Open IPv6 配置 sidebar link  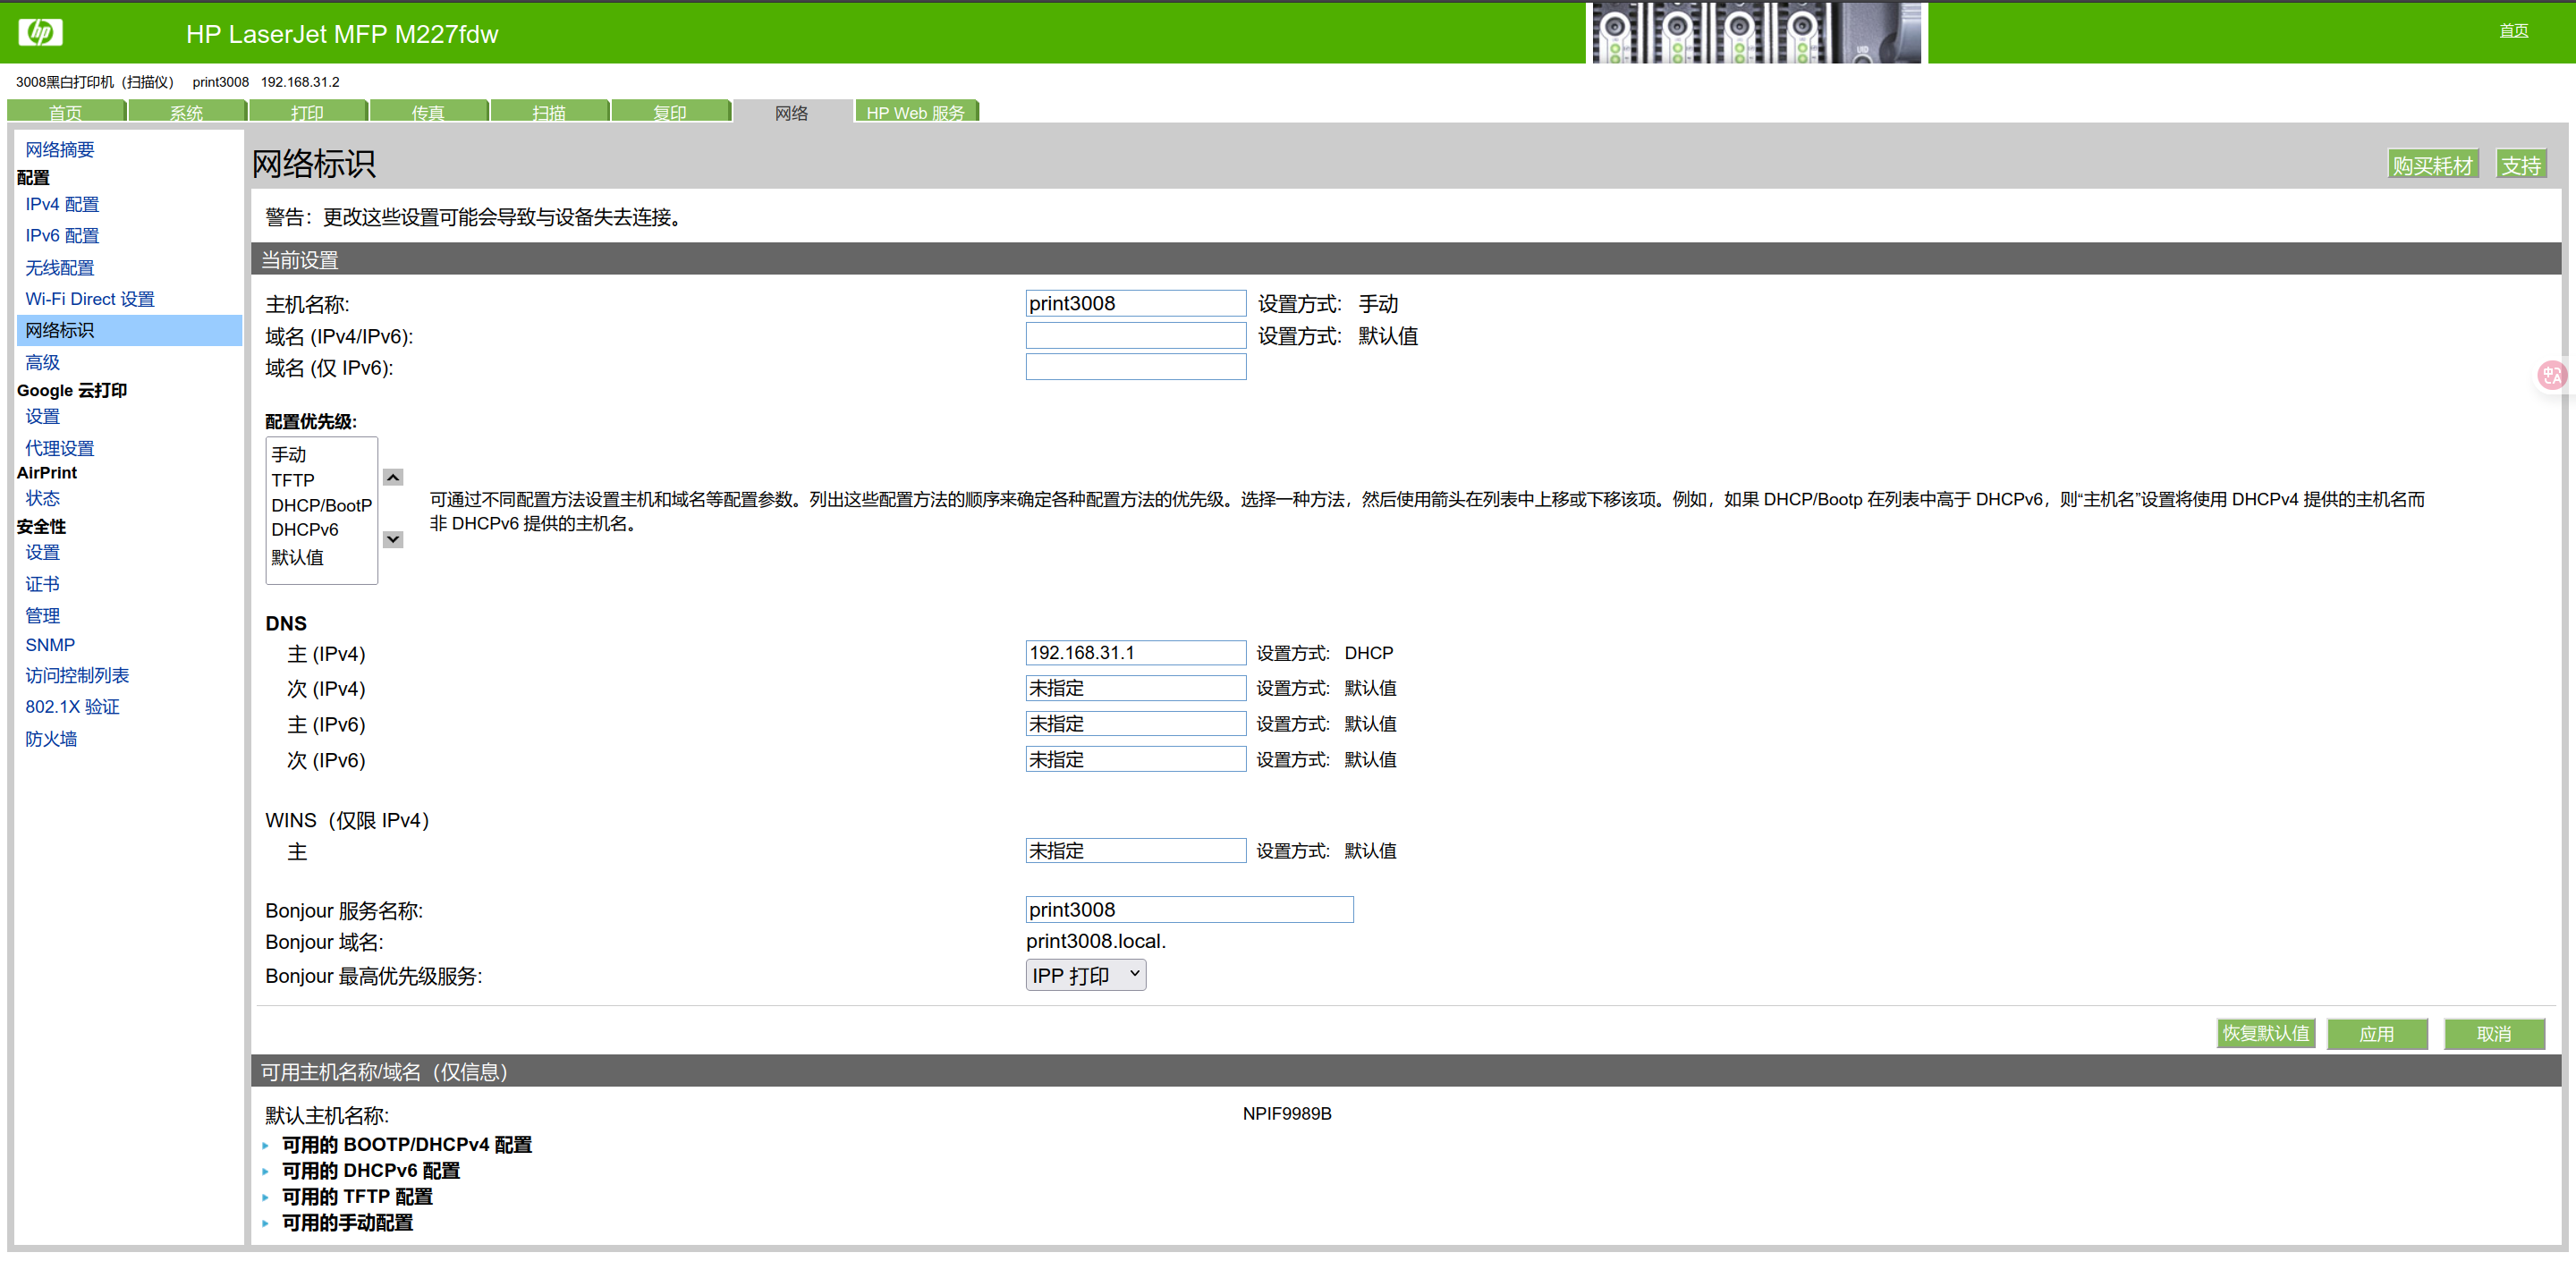pos(62,235)
